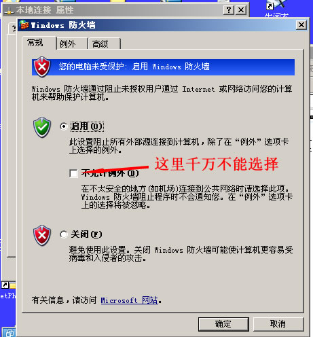Click the Windows 防火墙 title bar icon

24,24
